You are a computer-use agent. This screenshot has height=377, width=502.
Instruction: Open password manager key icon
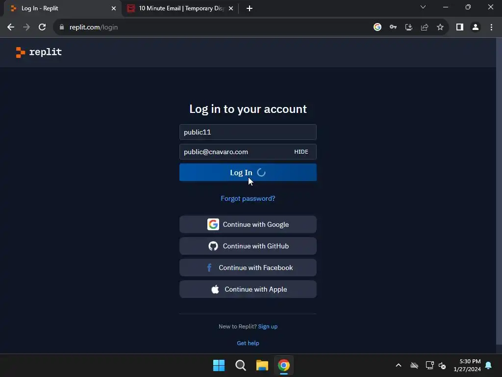pyautogui.click(x=393, y=27)
